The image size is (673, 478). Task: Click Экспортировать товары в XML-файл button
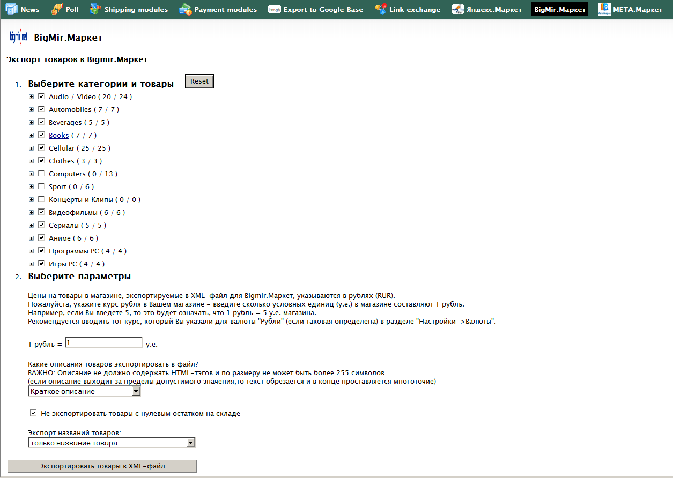point(102,466)
